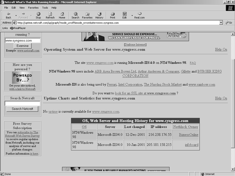Viewport: 235px width, 176px height.
Task: Click the Forward toolbar button
Action: 23,16
